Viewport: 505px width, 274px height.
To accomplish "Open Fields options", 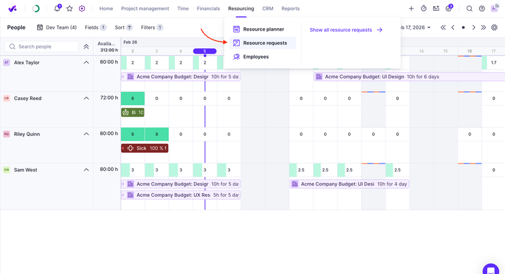I will pos(96,27).
